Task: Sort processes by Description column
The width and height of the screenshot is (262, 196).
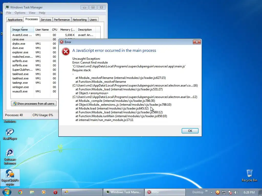Action: [x=86, y=30]
